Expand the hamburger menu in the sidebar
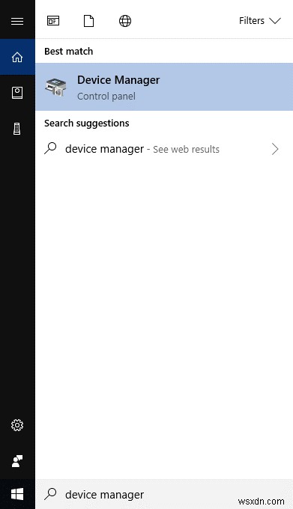Viewport: 293px width, 509px height. pos(17,21)
